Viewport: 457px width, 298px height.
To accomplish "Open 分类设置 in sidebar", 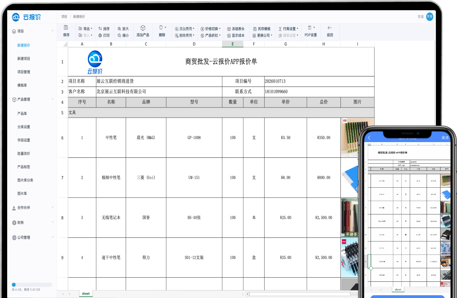I will point(24,127).
